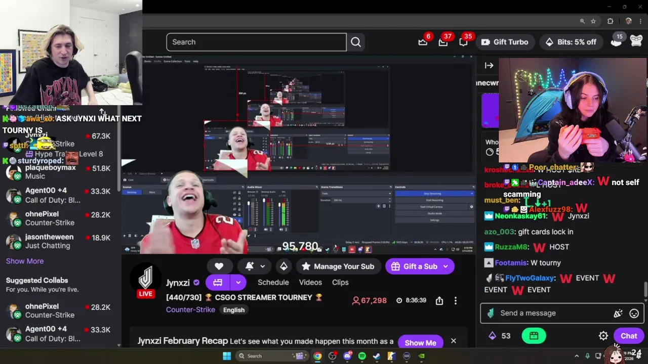Click the purple Chat send button
648x364 pixels.
tap(629, 336)
